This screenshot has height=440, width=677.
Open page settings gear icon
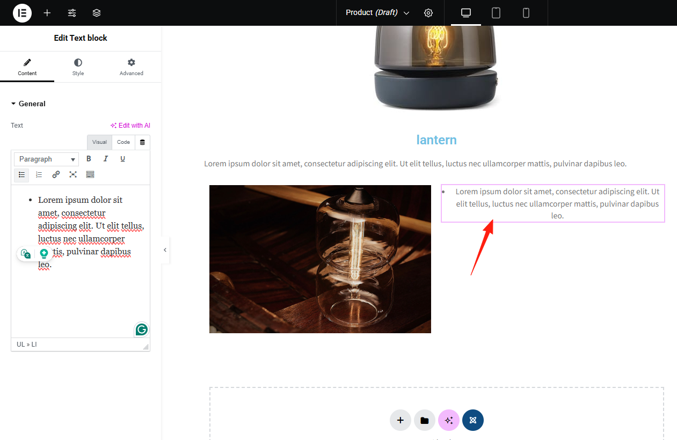click(x=428, y=13)
